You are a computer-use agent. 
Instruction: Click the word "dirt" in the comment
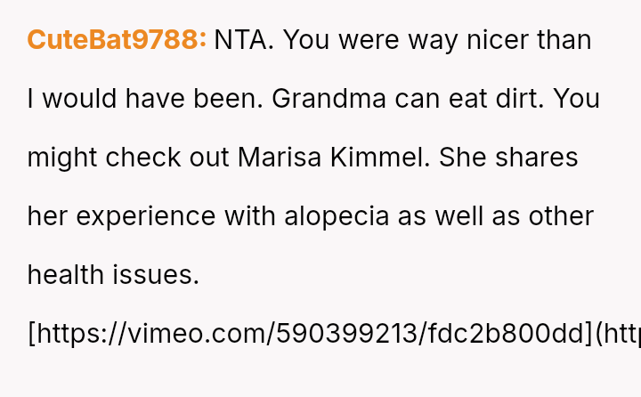[516, 99]
